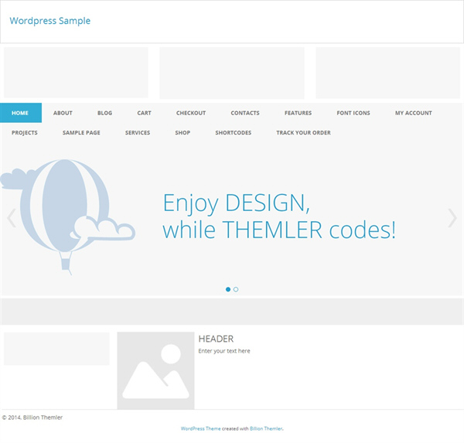Image resolution: width=464 pixels, height=443 pixels.
Task: Select the second slider dot indicator
Action: click(x=236, y=289)
